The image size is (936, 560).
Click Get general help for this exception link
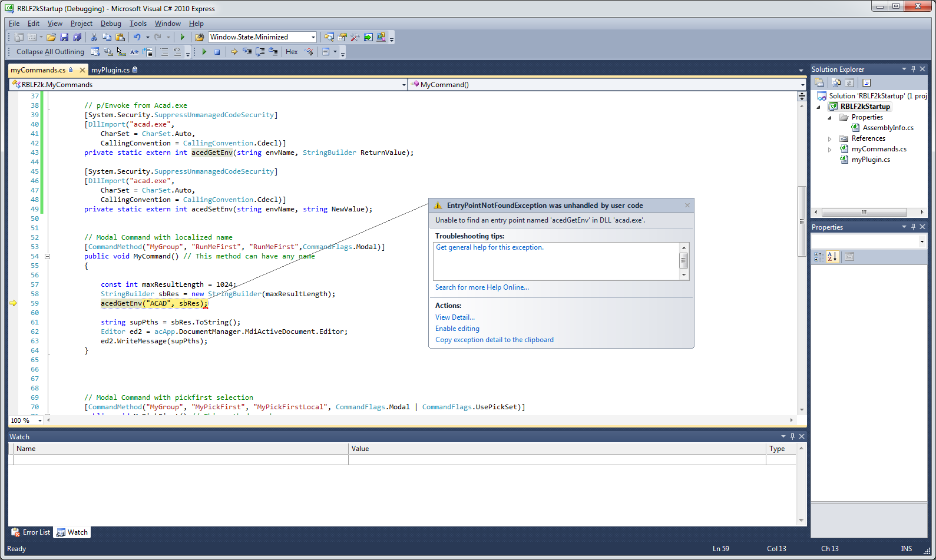pos(490,247)
